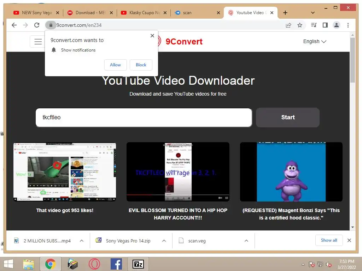The image size is (362, 271).
Task: Allow notifications from 9convert.com
Action: [x=116, y=65]
